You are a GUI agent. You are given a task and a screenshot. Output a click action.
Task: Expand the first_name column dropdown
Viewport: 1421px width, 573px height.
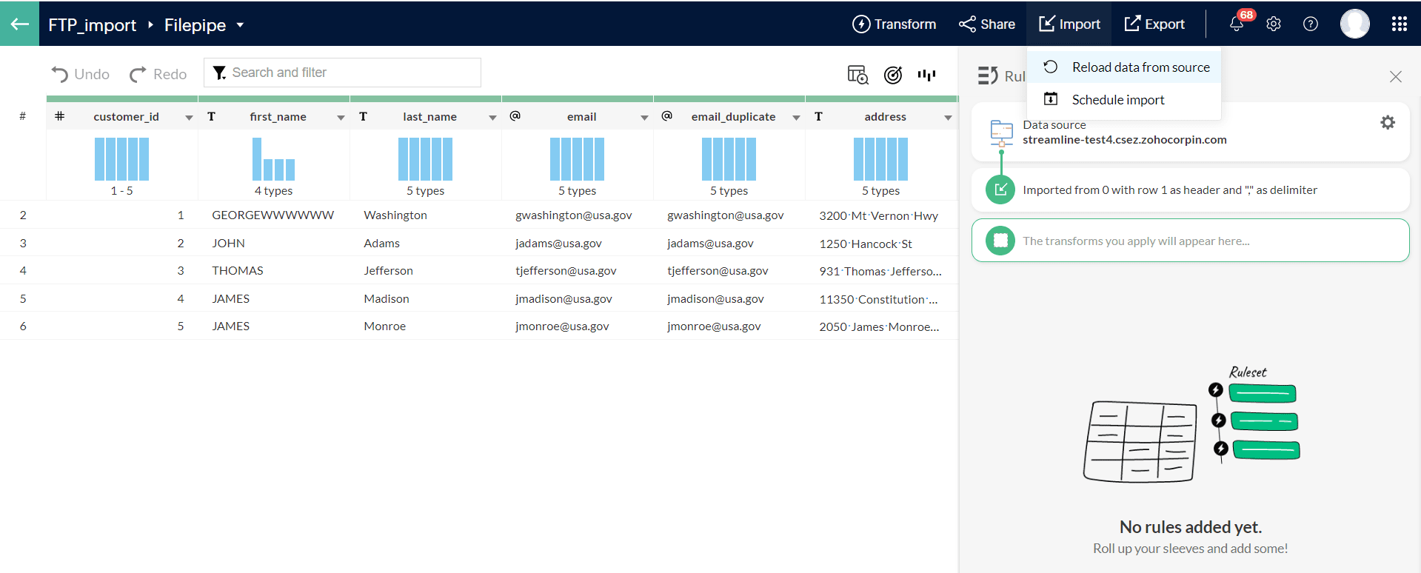pos(341,118)
